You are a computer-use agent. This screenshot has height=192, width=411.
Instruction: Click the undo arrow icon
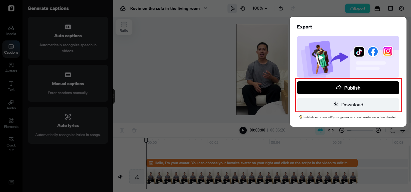click(x=281, y=8)
